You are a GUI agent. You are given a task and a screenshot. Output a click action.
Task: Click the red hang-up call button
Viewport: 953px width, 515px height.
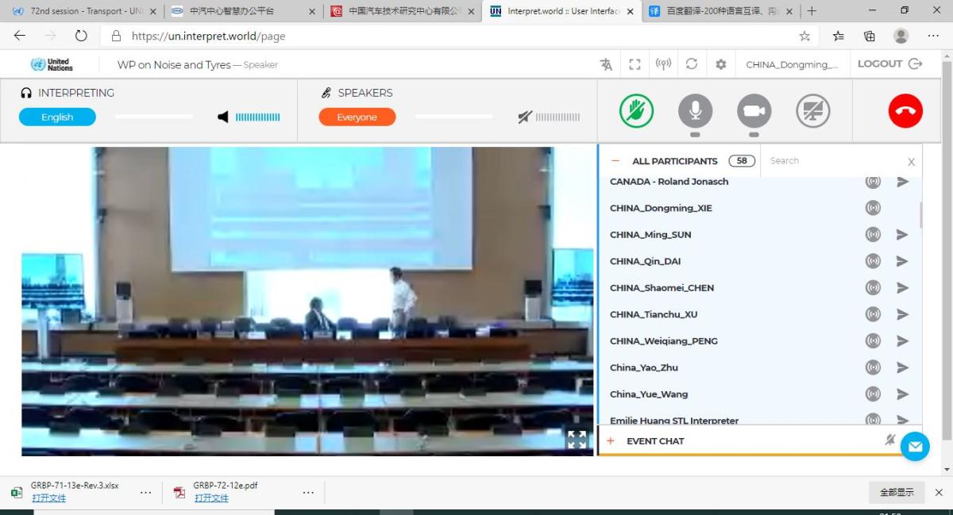pyautogui.click(x=905, y=111)
